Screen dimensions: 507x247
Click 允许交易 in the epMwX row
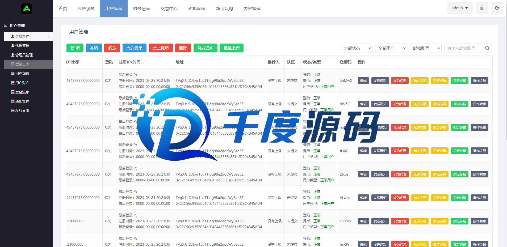point(420,81)
